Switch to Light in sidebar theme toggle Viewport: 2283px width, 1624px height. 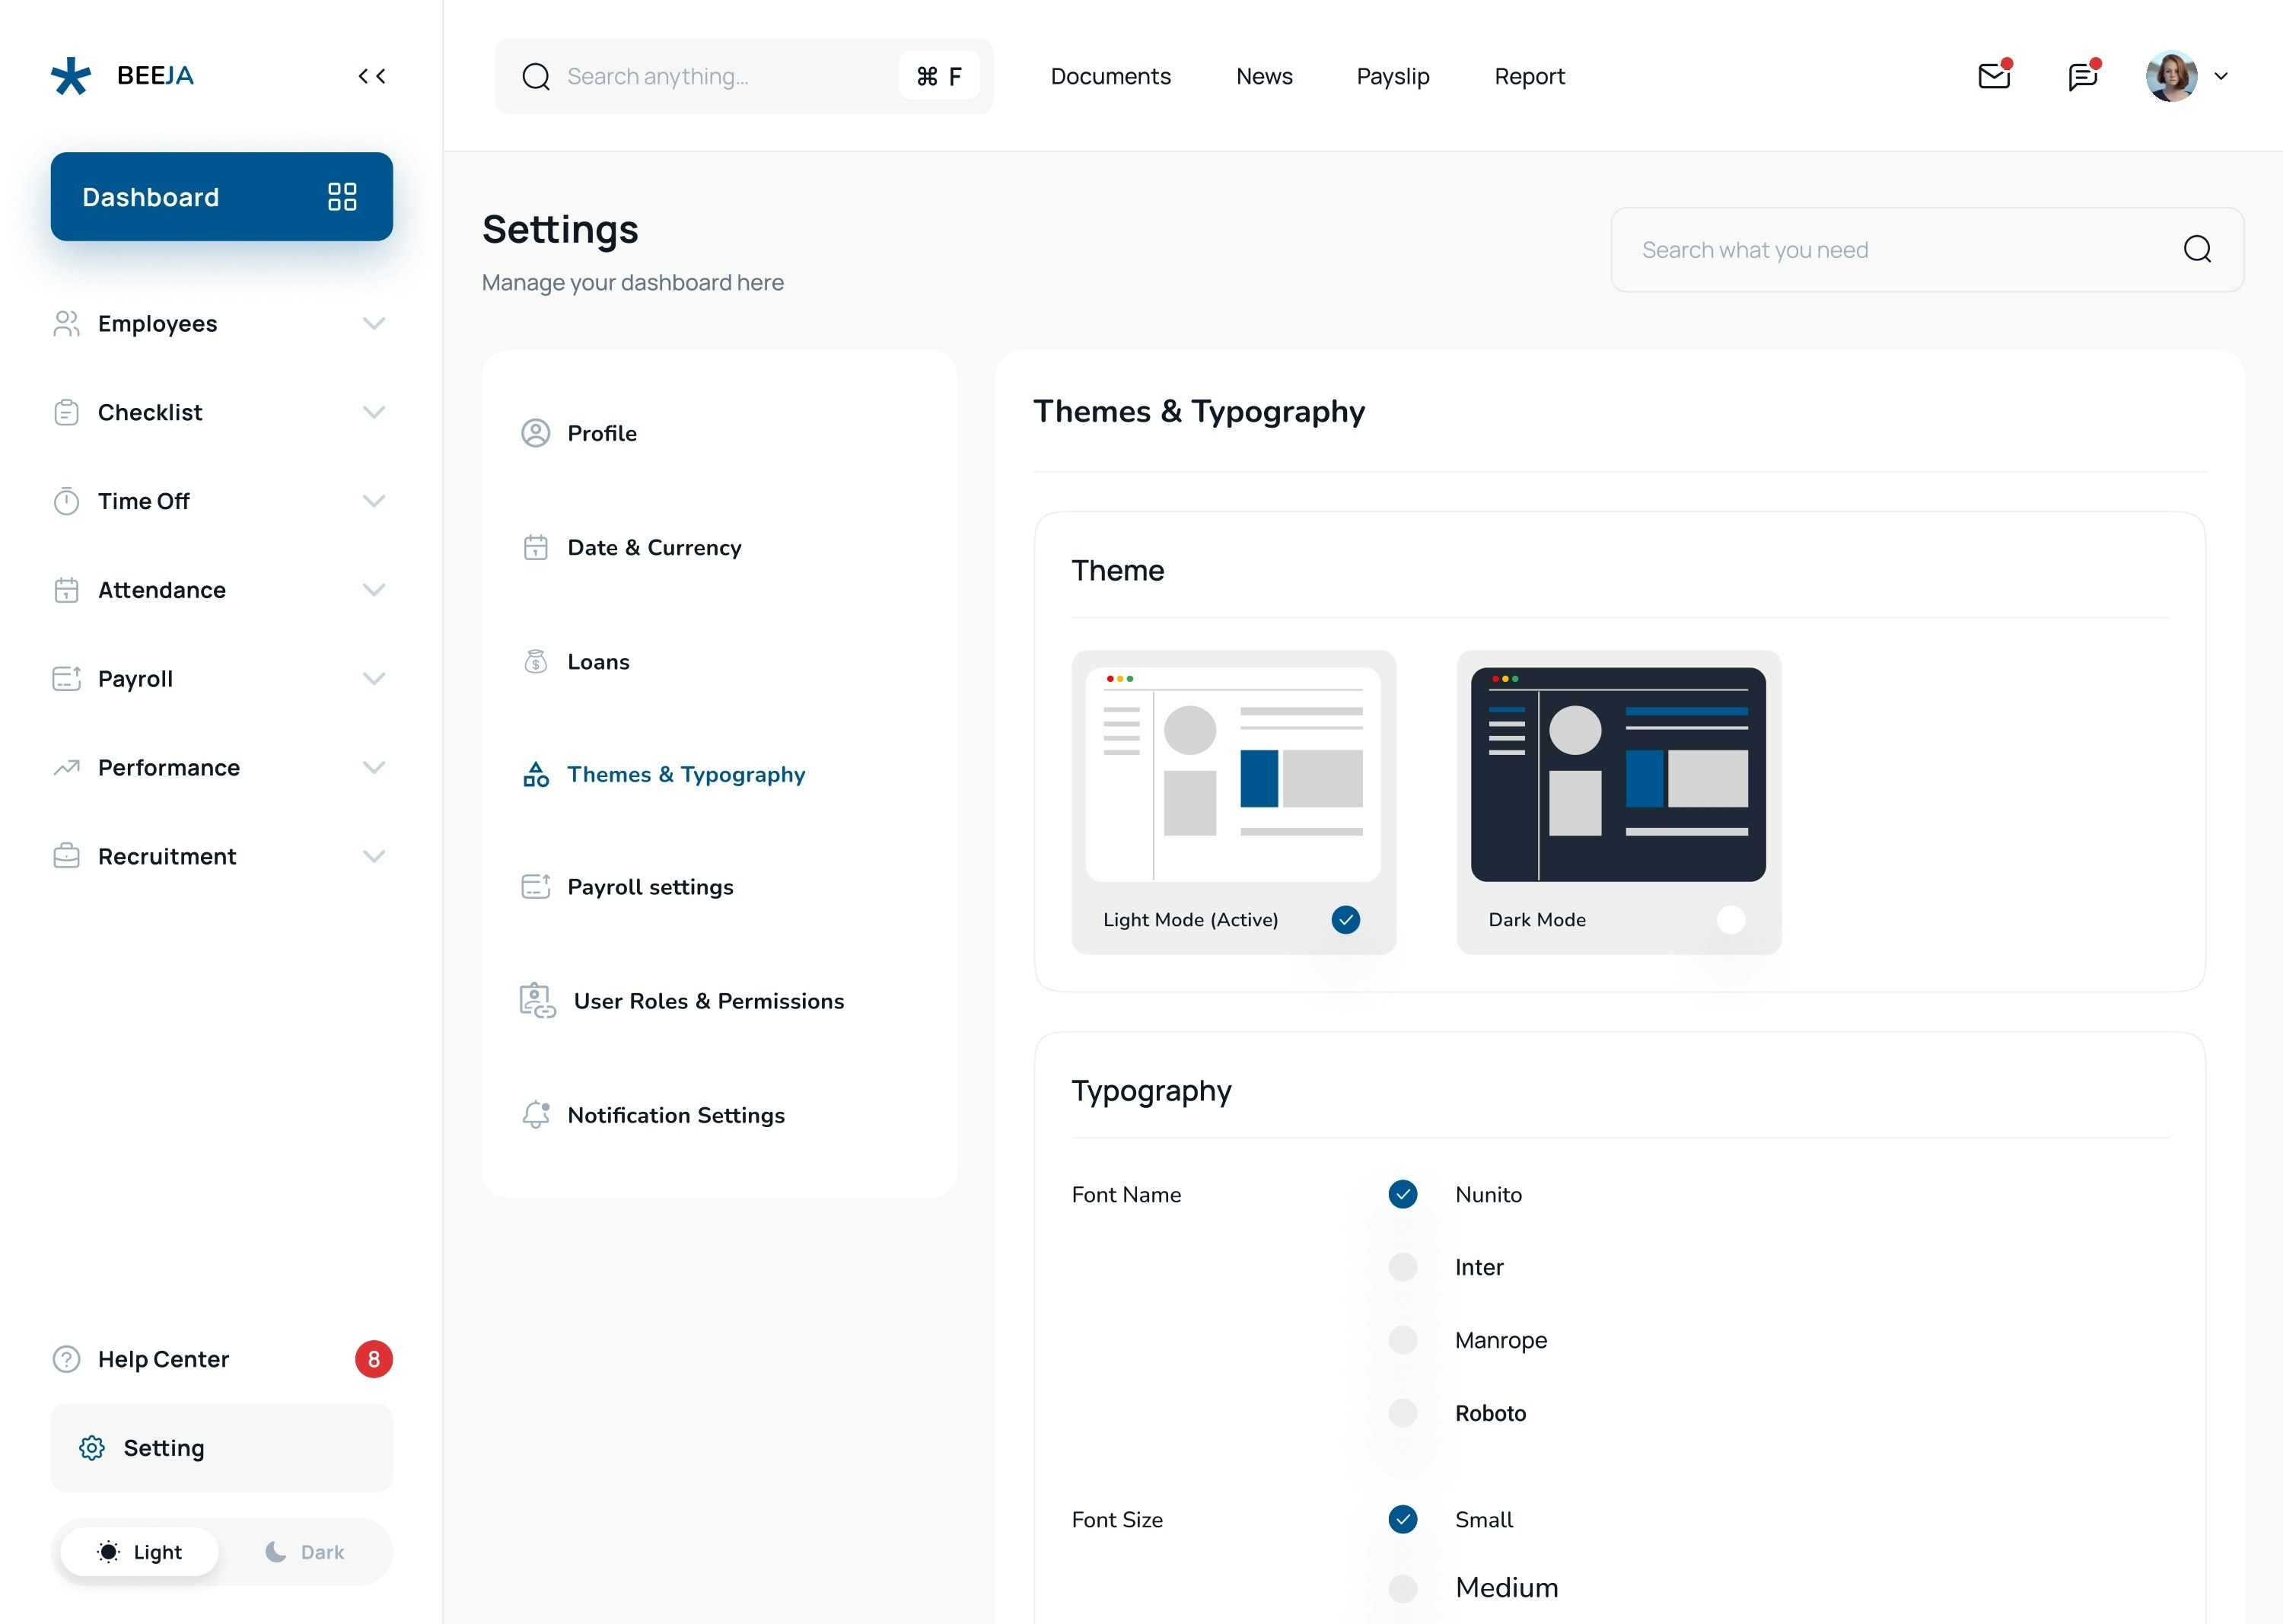pos(140,1552)
